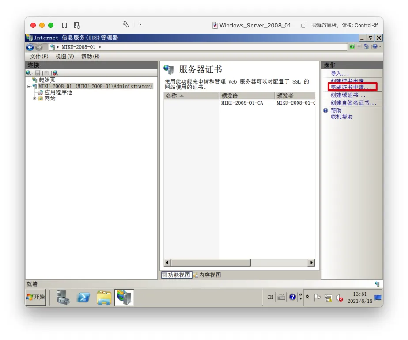Open the 开始 Start menu

(36, 297)
